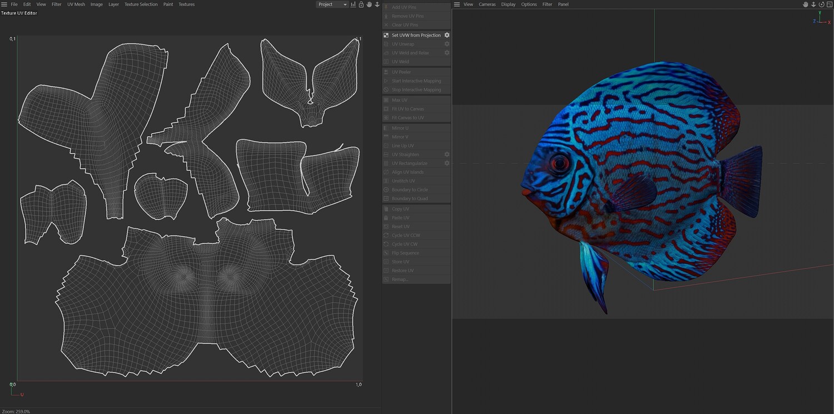Click Start Interactive Mapping
This screenshot has height=414, width=834.
[x=416, y=81]
